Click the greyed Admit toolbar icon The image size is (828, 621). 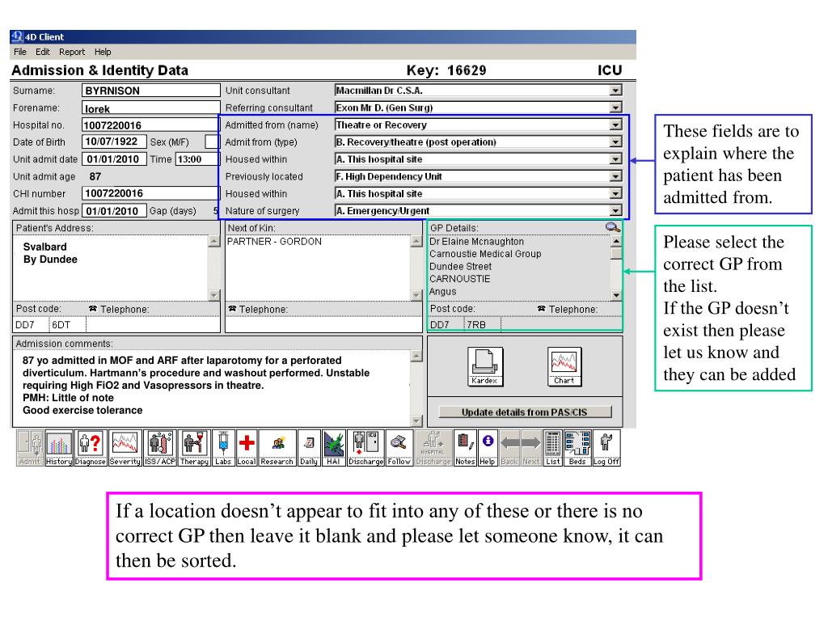(30, 448)
